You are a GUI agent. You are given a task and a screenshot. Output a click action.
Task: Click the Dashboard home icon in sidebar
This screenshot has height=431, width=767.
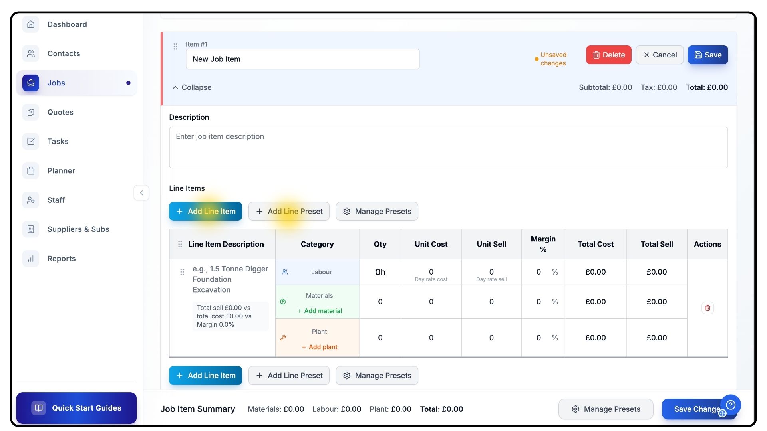(31, 24)
